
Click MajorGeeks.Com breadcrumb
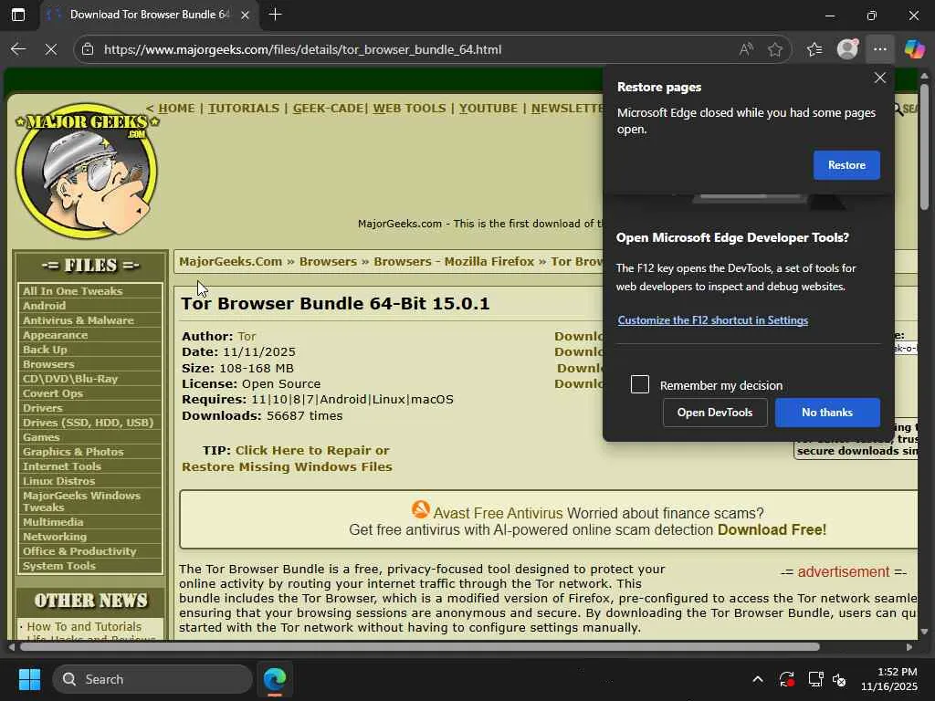click(x=230, y=262)
